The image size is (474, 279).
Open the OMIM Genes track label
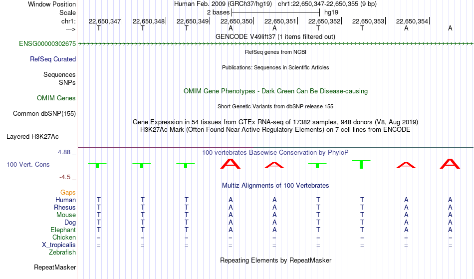(56, 98)
